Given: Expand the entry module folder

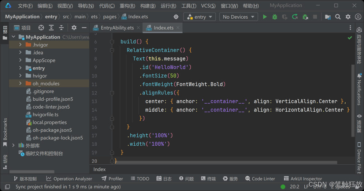Looking at the screenshot, I should click(x=21, y=68).
